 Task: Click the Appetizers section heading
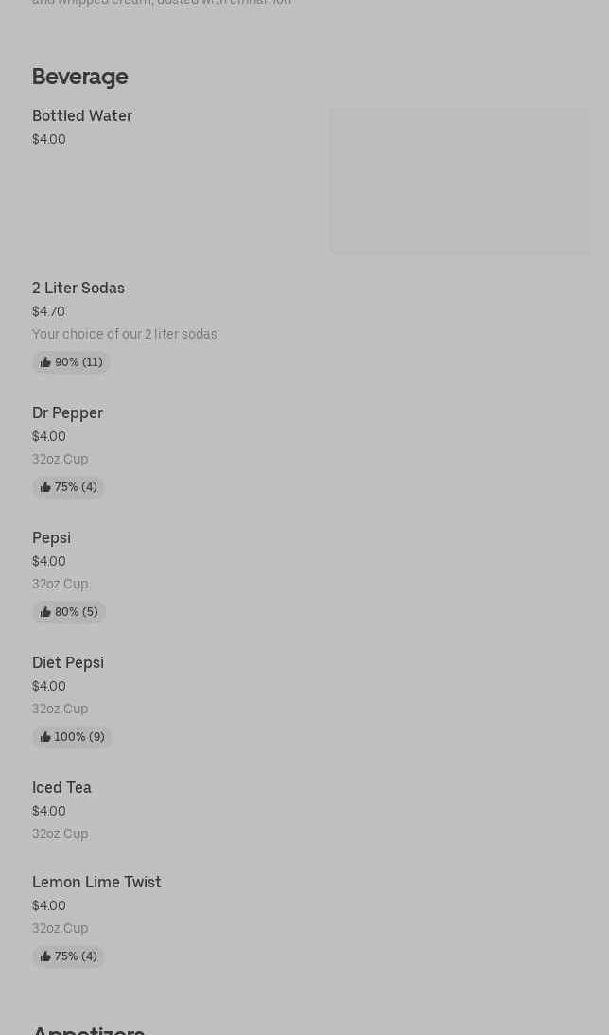tap(89, 1029)
